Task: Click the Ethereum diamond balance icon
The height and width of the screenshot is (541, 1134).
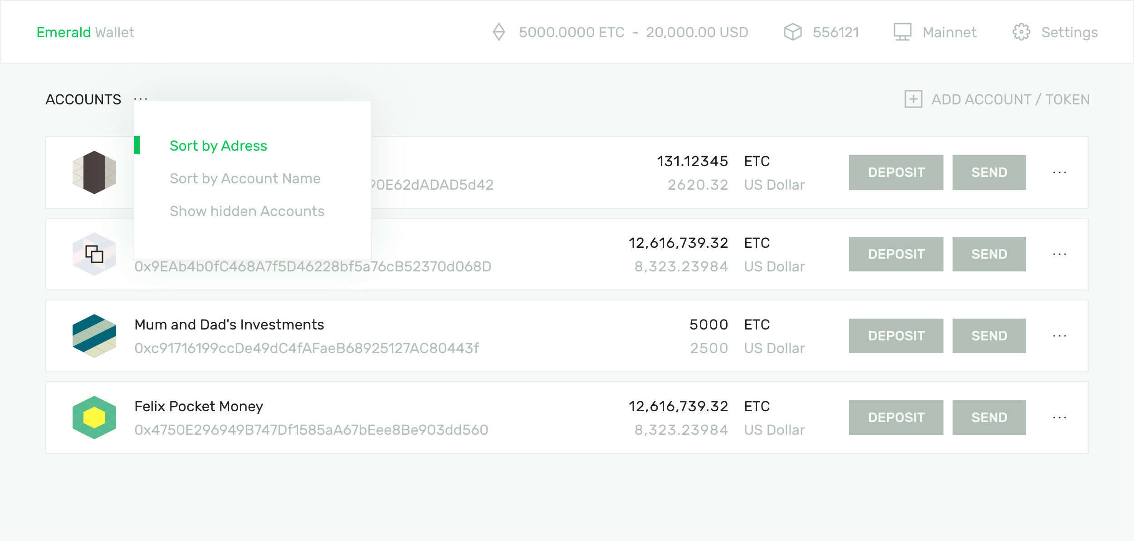Action: pyautogui.click(x=499, y=32)
